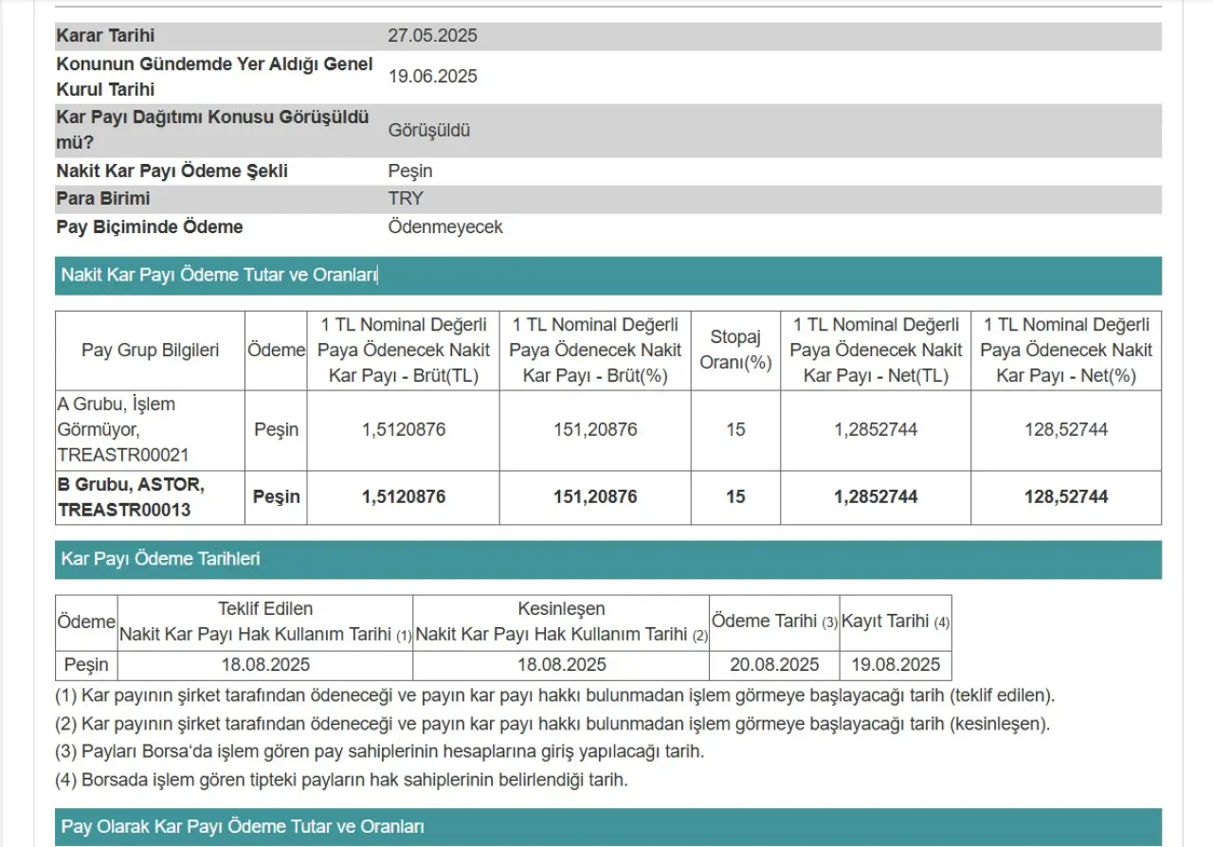Select the payment date 20.08.2025

[x=774, y=665]
